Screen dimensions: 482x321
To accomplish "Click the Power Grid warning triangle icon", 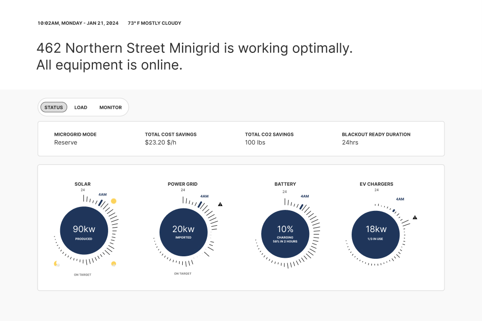I will (x=220, y=204).
